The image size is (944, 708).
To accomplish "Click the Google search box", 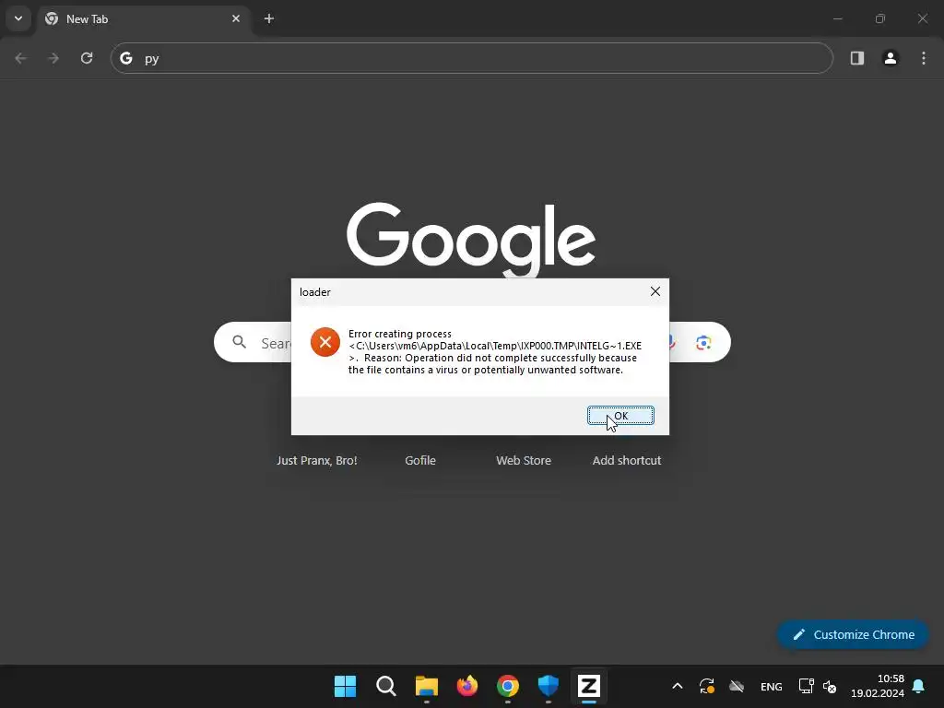I will pyautogui.click(x=472, y=342).
